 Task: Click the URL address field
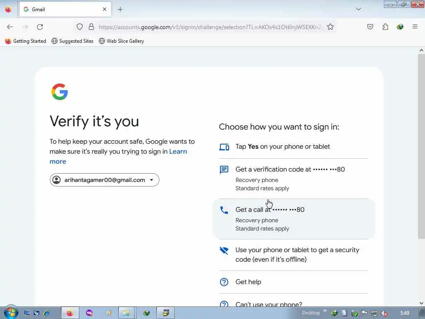[x=210, y=27]
